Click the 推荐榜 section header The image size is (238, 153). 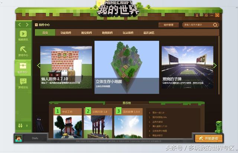(x=127, y=103)
